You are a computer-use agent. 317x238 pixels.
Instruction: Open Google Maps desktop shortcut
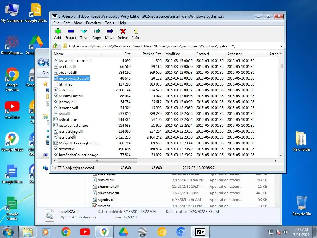[x=12, y=142]
